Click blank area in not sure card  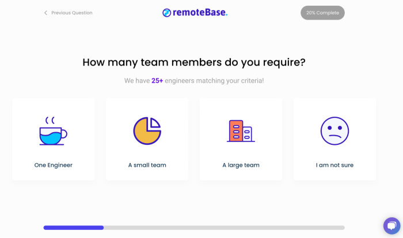[363, 109]
